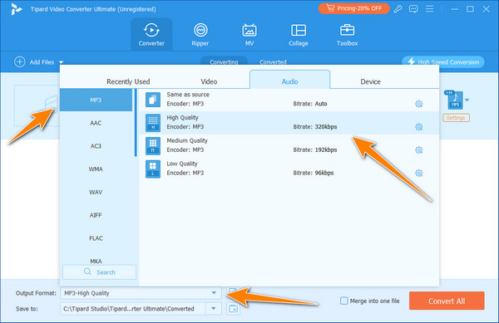
Task: Select High Quality preset text
Action: coord(182,118)
